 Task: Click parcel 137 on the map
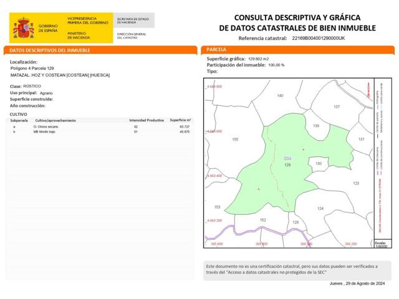coord(337,107)
